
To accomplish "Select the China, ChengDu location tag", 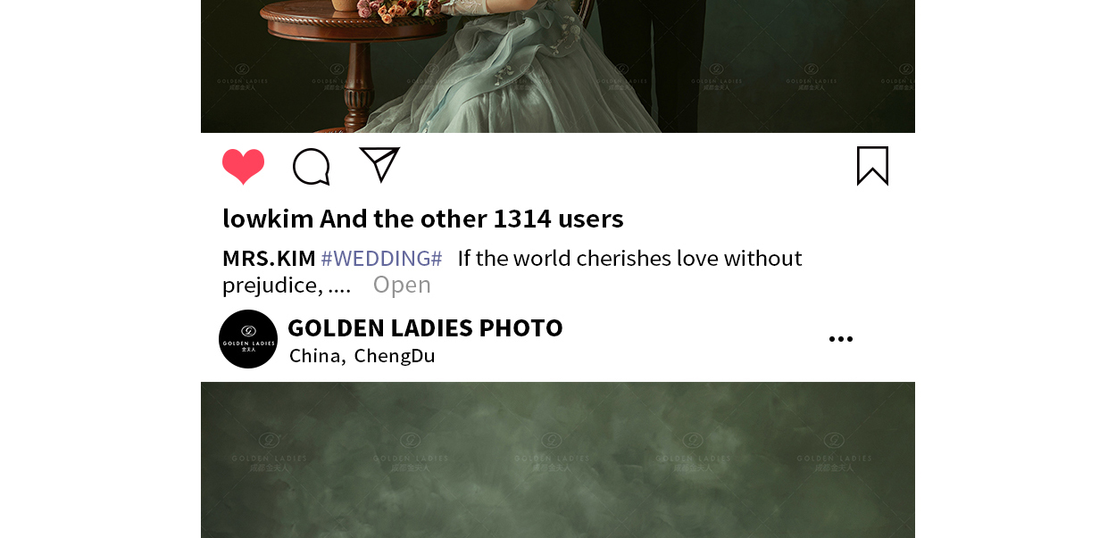I will 362,356.
